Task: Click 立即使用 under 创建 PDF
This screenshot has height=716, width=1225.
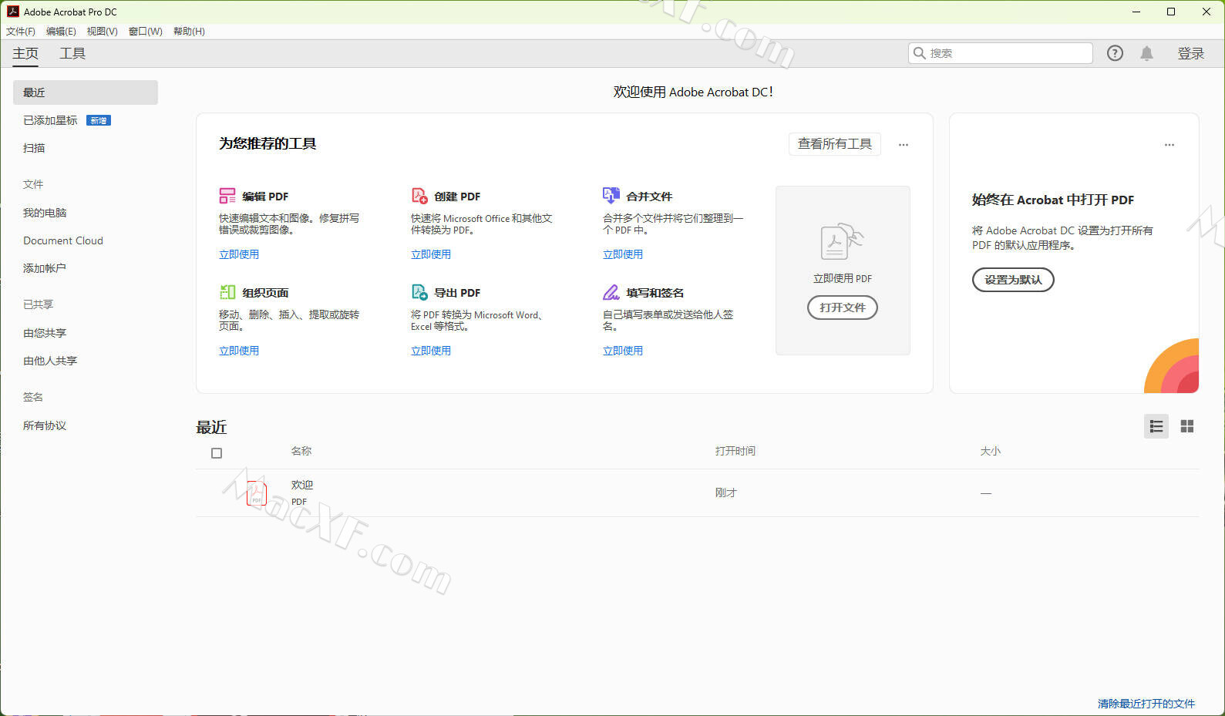Action: [x=431, y=254]
